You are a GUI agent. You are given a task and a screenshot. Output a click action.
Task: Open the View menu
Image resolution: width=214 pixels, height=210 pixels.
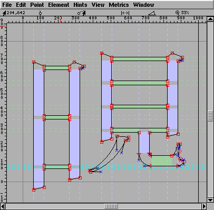[x=98, y=5]
